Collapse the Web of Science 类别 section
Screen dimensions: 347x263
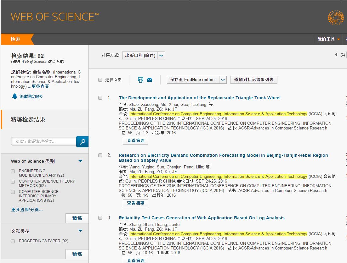click(x=80, y=161)
